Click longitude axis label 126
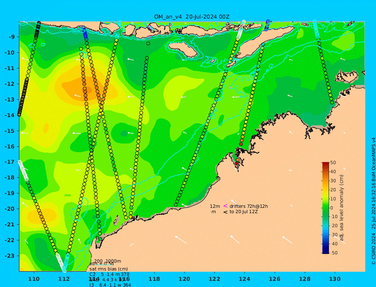 [275, 279]
